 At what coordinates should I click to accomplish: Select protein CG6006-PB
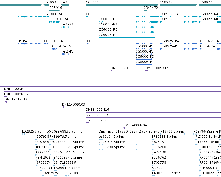click(x=145, y=51)
